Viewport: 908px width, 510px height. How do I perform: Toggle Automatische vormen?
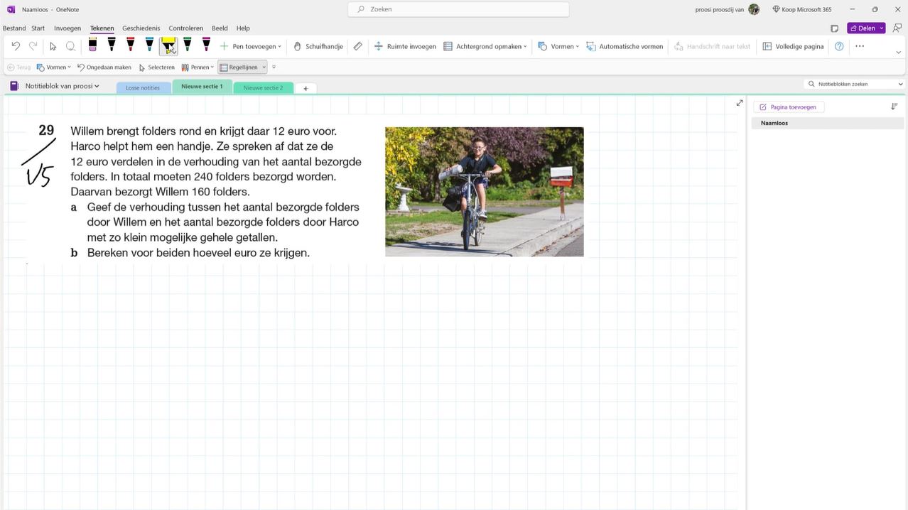click(625, 46)
